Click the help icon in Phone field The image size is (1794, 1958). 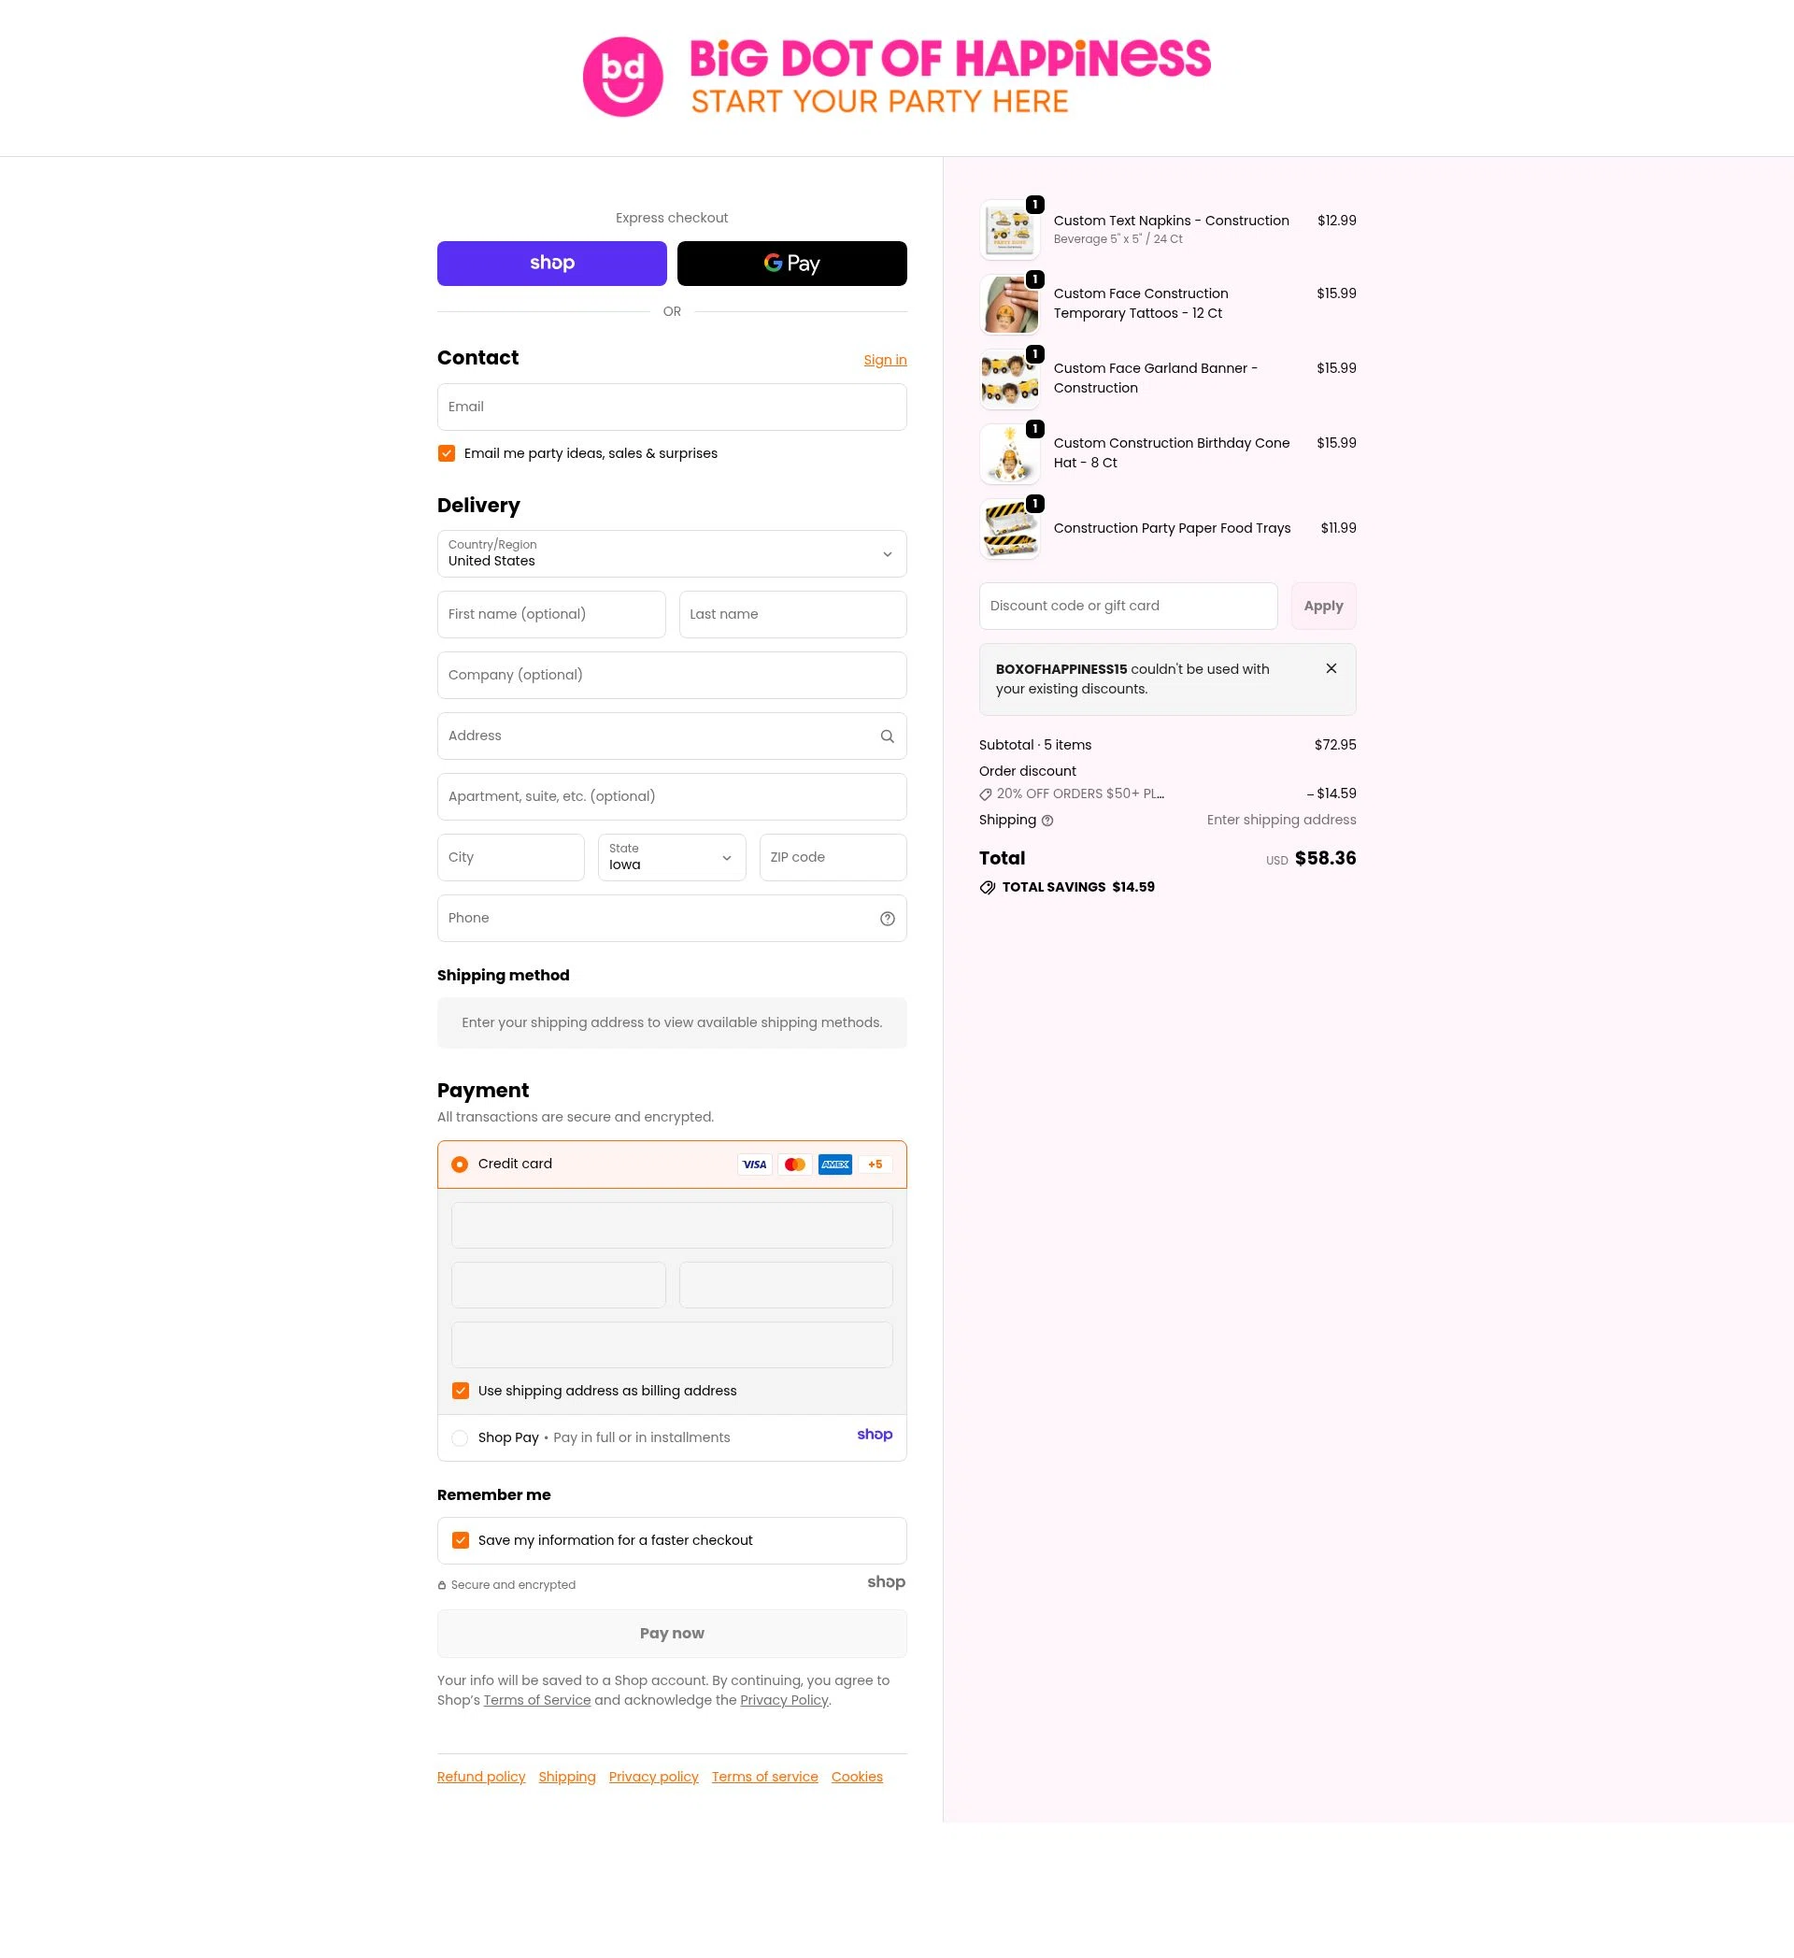(x=887, y=919)
